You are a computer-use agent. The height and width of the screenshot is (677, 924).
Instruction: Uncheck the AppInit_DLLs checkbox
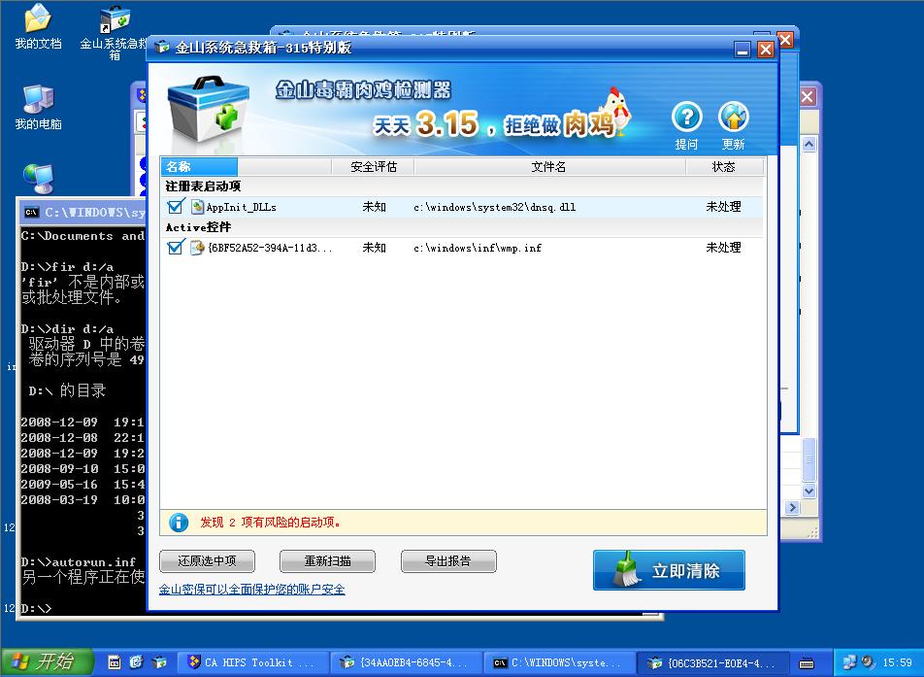click(175, 206)
